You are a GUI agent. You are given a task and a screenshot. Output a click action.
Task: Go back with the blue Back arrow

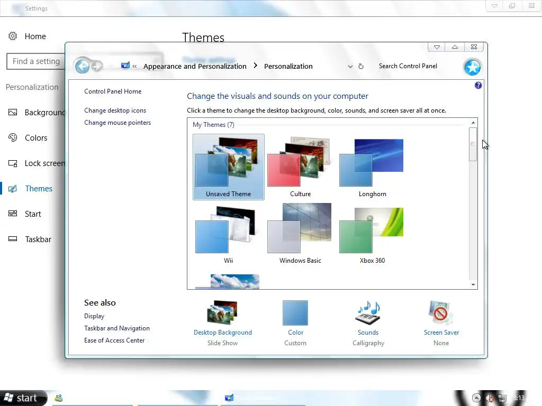[x=82, y=66]
